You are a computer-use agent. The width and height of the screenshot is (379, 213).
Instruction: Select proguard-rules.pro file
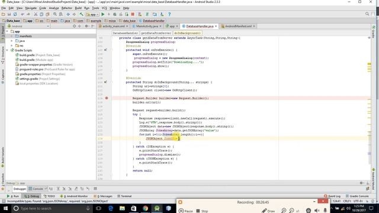point(45,69)
